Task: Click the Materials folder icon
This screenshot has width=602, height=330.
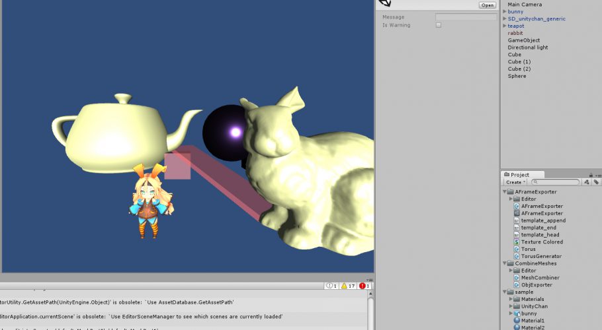Action: pos(517,299)
